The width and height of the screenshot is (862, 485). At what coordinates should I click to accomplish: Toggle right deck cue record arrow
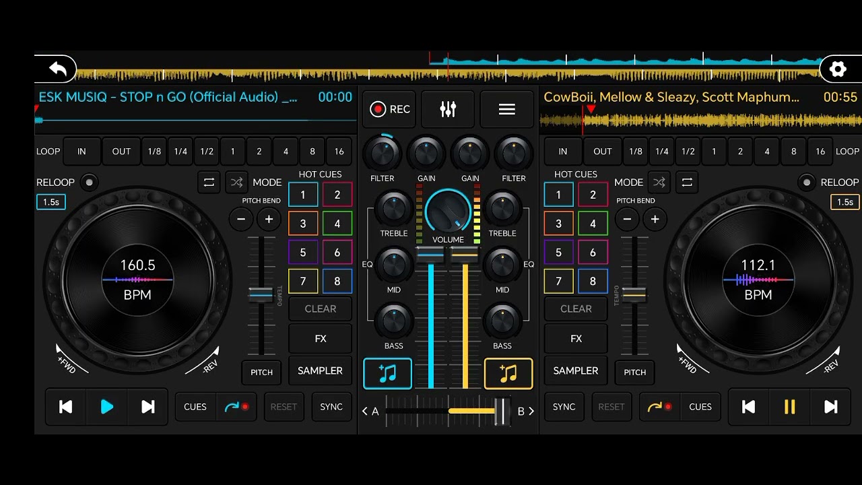tap(659, 407)
